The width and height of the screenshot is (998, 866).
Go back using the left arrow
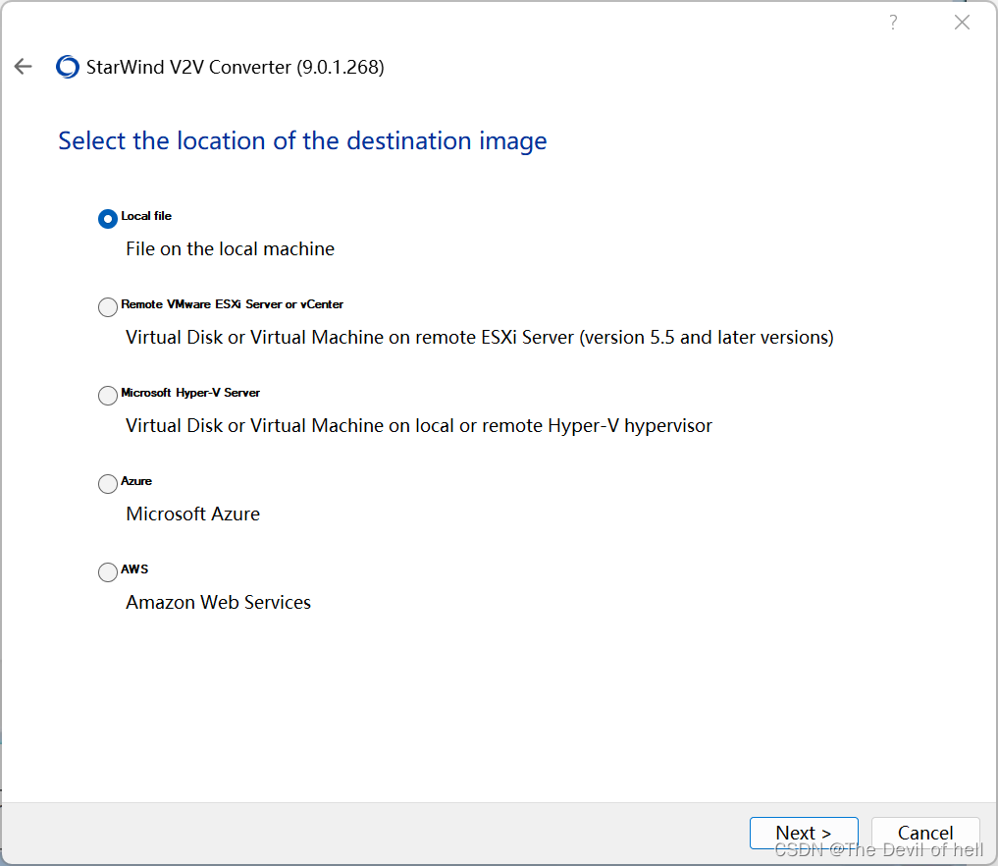tap(23, 66)
